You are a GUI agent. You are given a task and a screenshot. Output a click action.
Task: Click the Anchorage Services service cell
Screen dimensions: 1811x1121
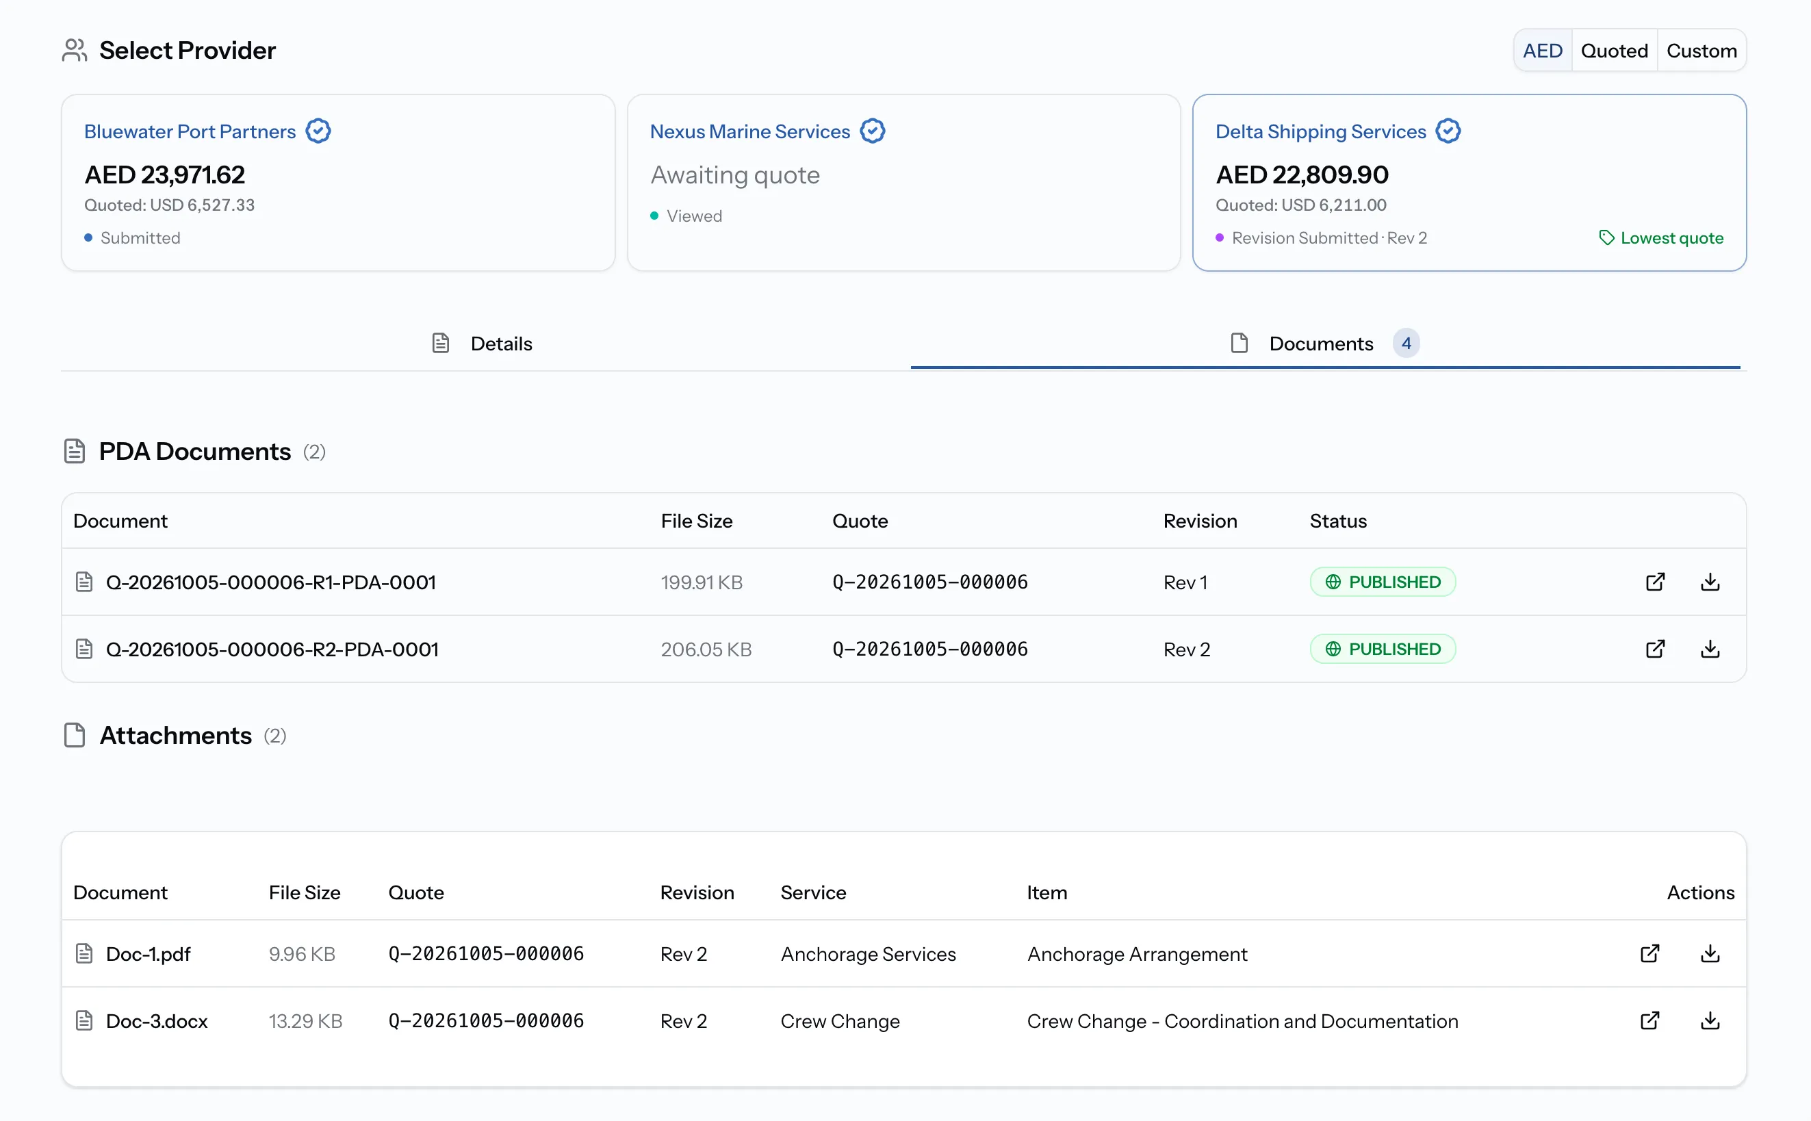(868, 953)
